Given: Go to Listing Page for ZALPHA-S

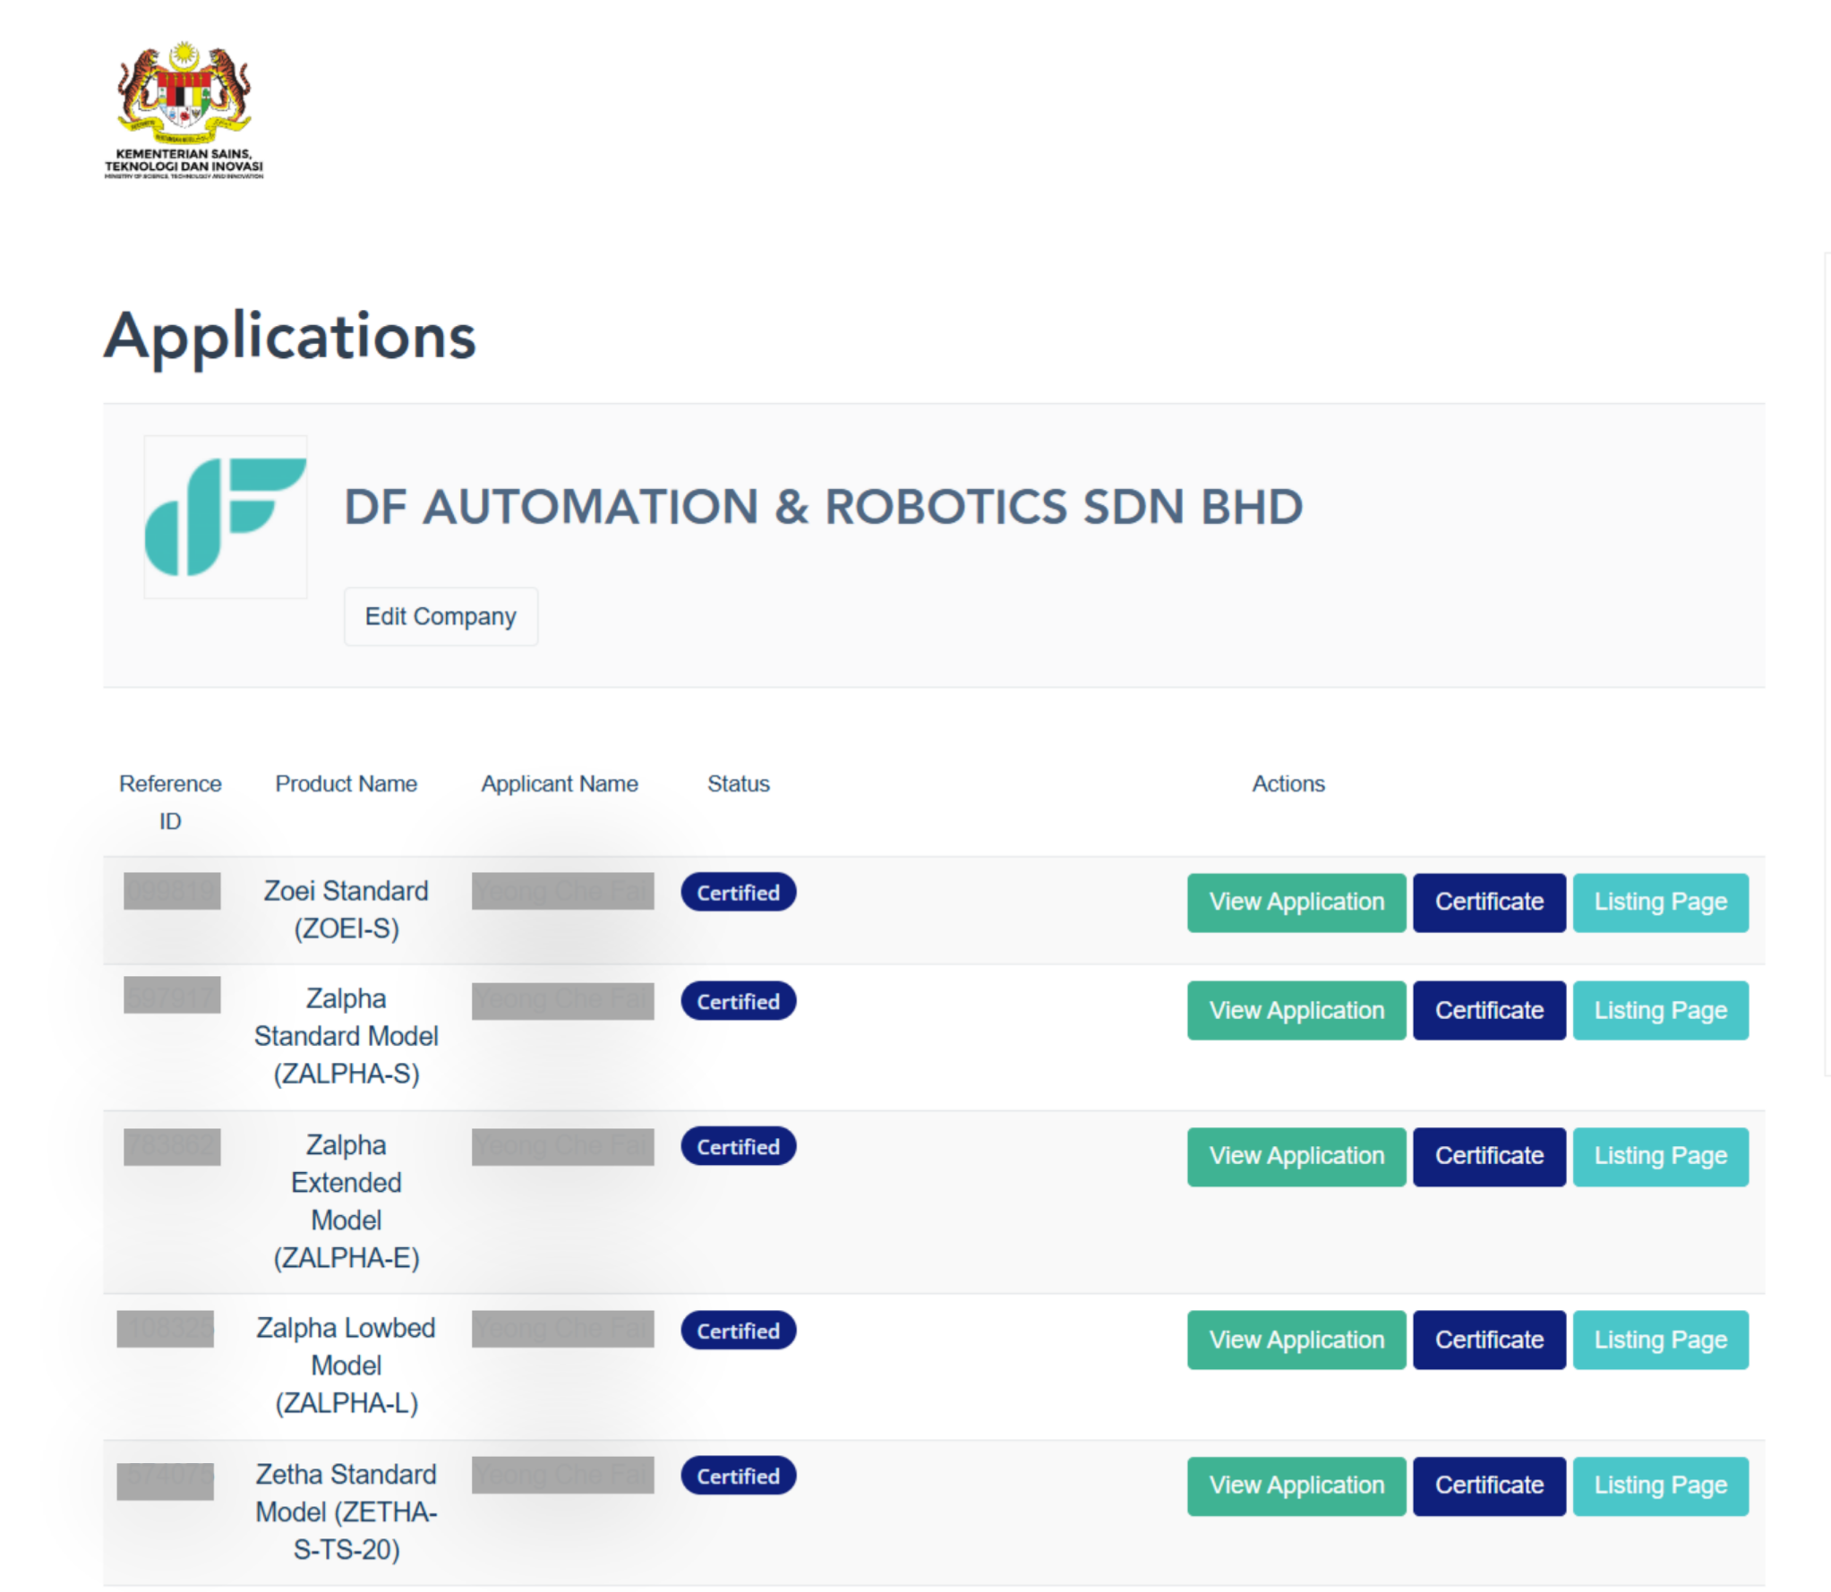Looking at the screenshot, I should pyautogui.click(x=1659, y=1010).
